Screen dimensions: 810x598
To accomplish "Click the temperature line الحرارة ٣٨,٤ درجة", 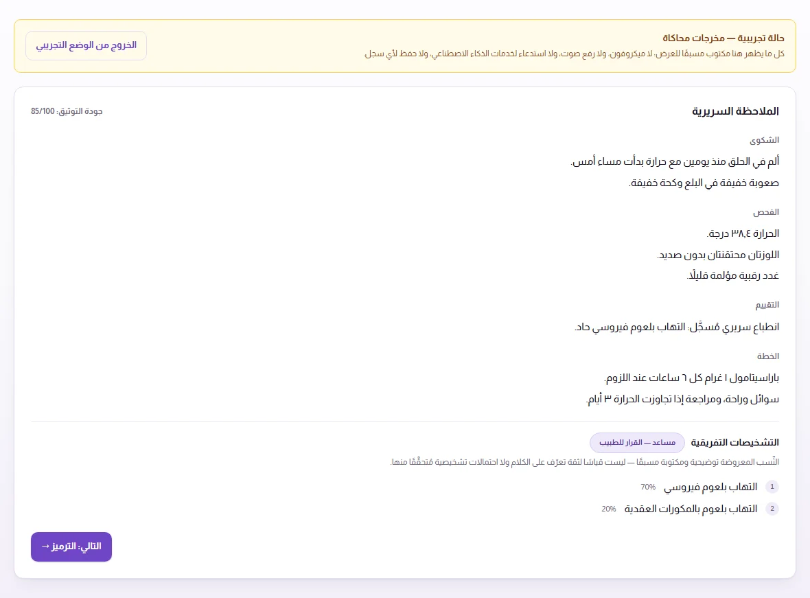I will pyautogui.click(x=742, y=233).
